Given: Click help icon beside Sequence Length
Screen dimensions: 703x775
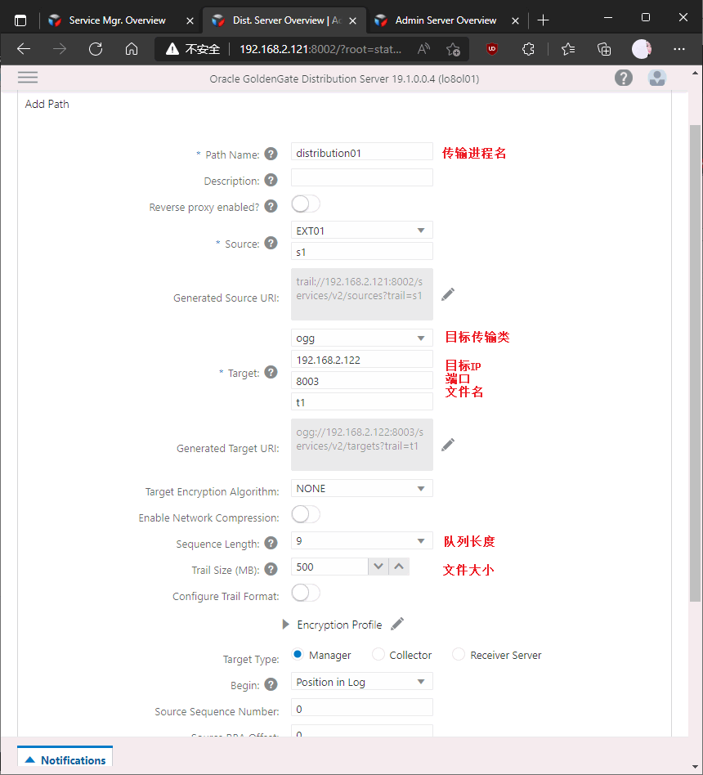Looking at the screenshot, I should (271, 544).
